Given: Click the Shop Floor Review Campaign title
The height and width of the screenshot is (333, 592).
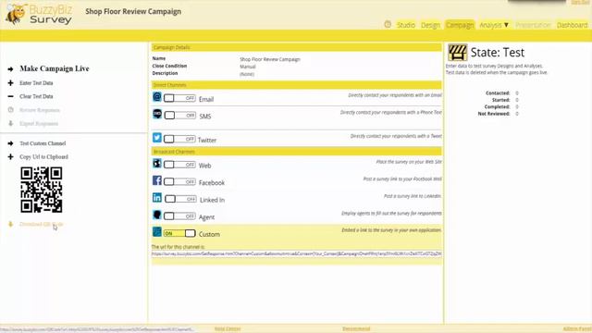Looking at the screenshot, I should 133,11.
